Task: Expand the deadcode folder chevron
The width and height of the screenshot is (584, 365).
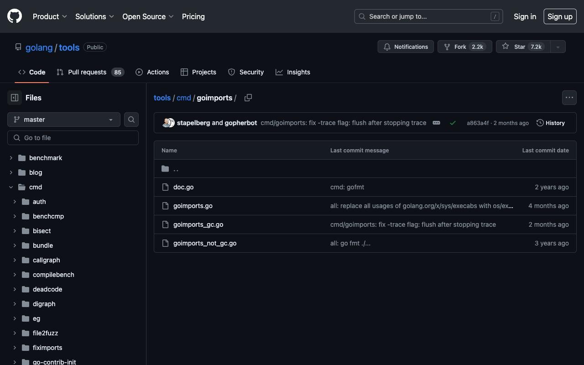Action: pyautogui.click(x=15, y=289)
